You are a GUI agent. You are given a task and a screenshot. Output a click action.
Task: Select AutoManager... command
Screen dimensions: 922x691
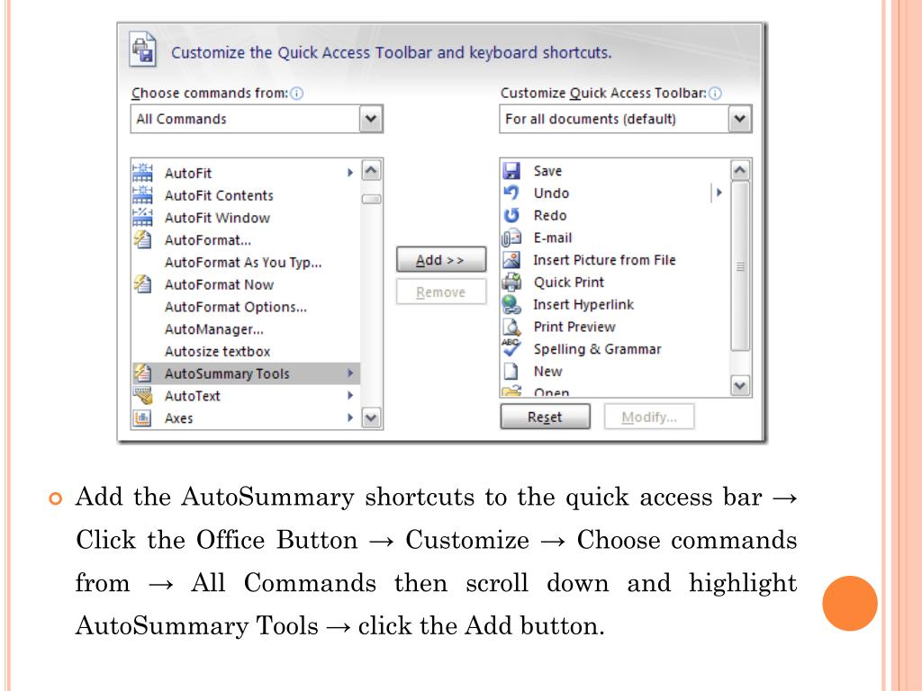click(x=246, y=329)
